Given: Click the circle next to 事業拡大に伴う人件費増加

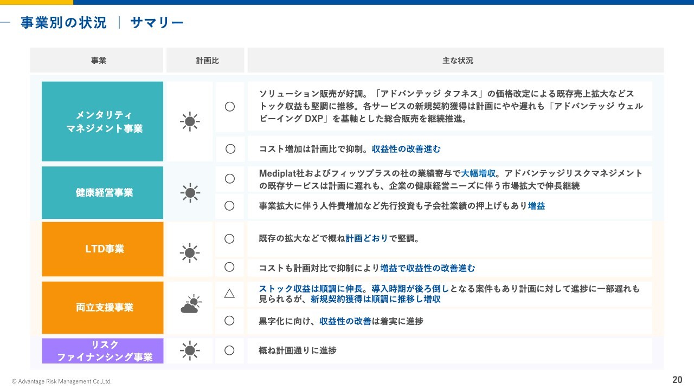Looking at the screenshot, I should (x=229, y=206).
